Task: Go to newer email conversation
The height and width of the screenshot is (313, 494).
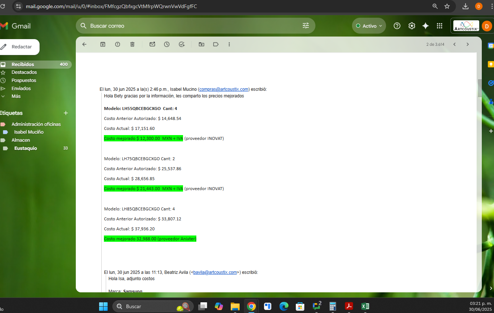Action: (x=454, y=44)
